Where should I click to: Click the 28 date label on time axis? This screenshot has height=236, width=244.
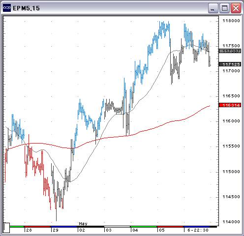pos(29,230)
